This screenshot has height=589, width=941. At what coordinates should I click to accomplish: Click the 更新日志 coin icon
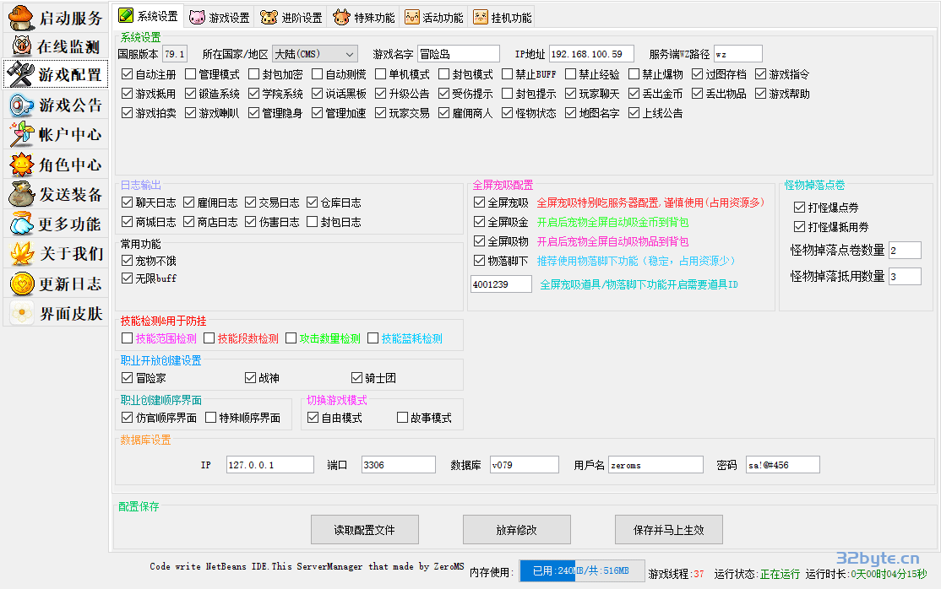pyautogui.click(x=21, y=284)
